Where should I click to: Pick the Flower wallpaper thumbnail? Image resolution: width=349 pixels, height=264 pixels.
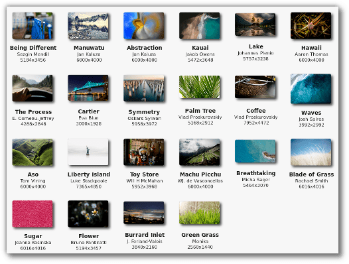(x=88, y=214)
